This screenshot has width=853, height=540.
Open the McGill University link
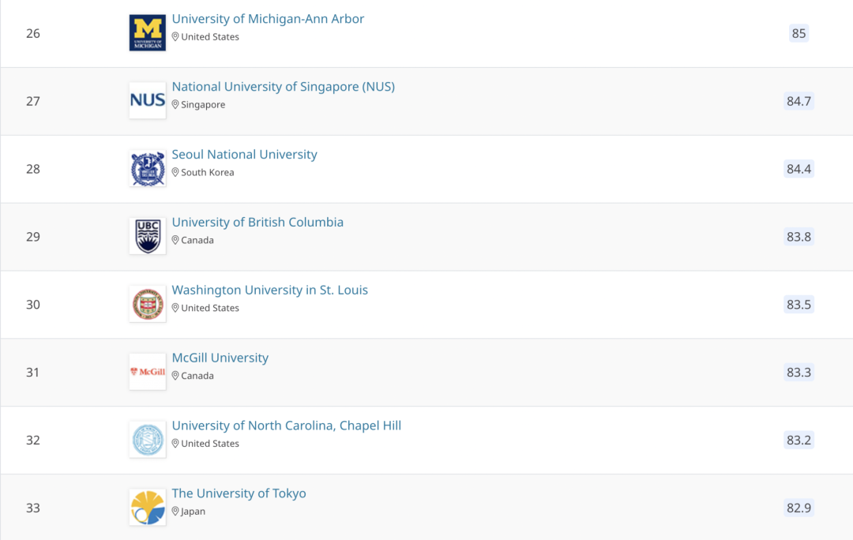(220, 358)
